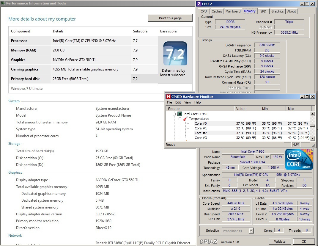318x246 pixels.
Task: Click the Memory (RAM) score row
Action: pyautogui.click(x=83, y=50)
